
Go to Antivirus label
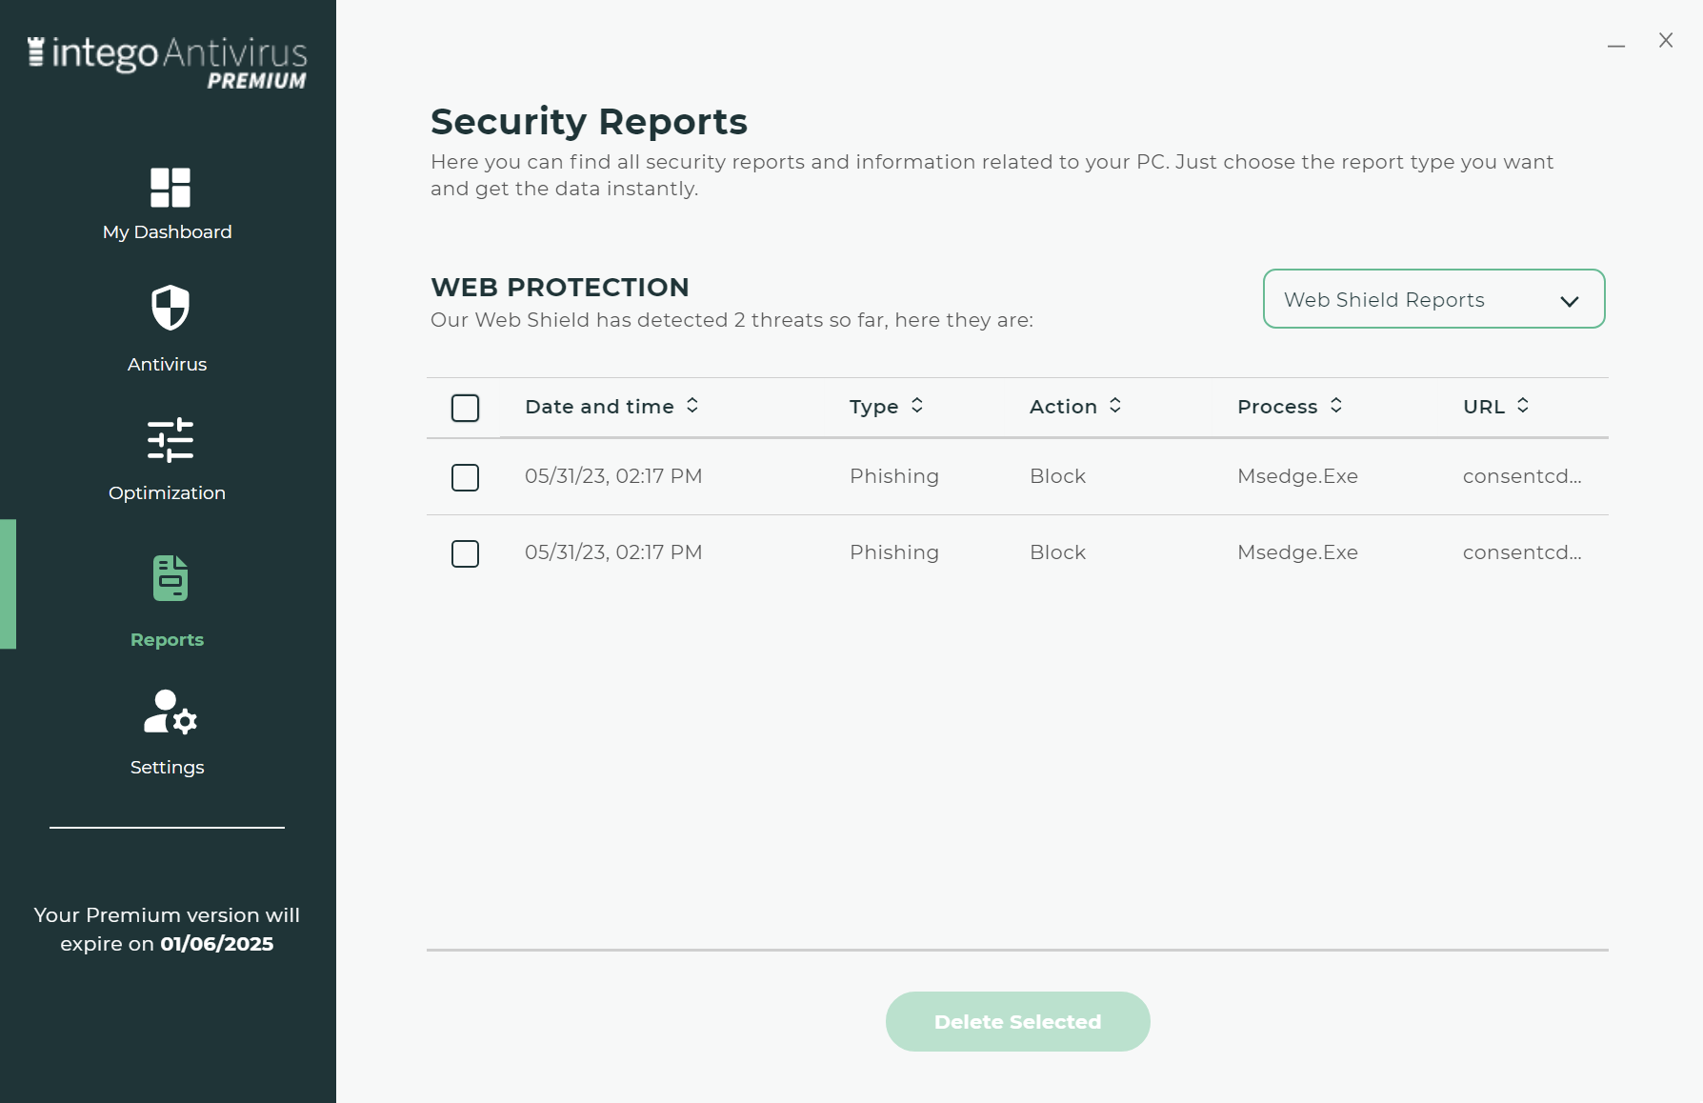pos(168,365)
